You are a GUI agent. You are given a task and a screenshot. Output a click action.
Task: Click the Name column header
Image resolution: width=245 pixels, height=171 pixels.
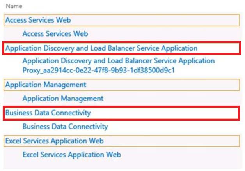point(14,6)
